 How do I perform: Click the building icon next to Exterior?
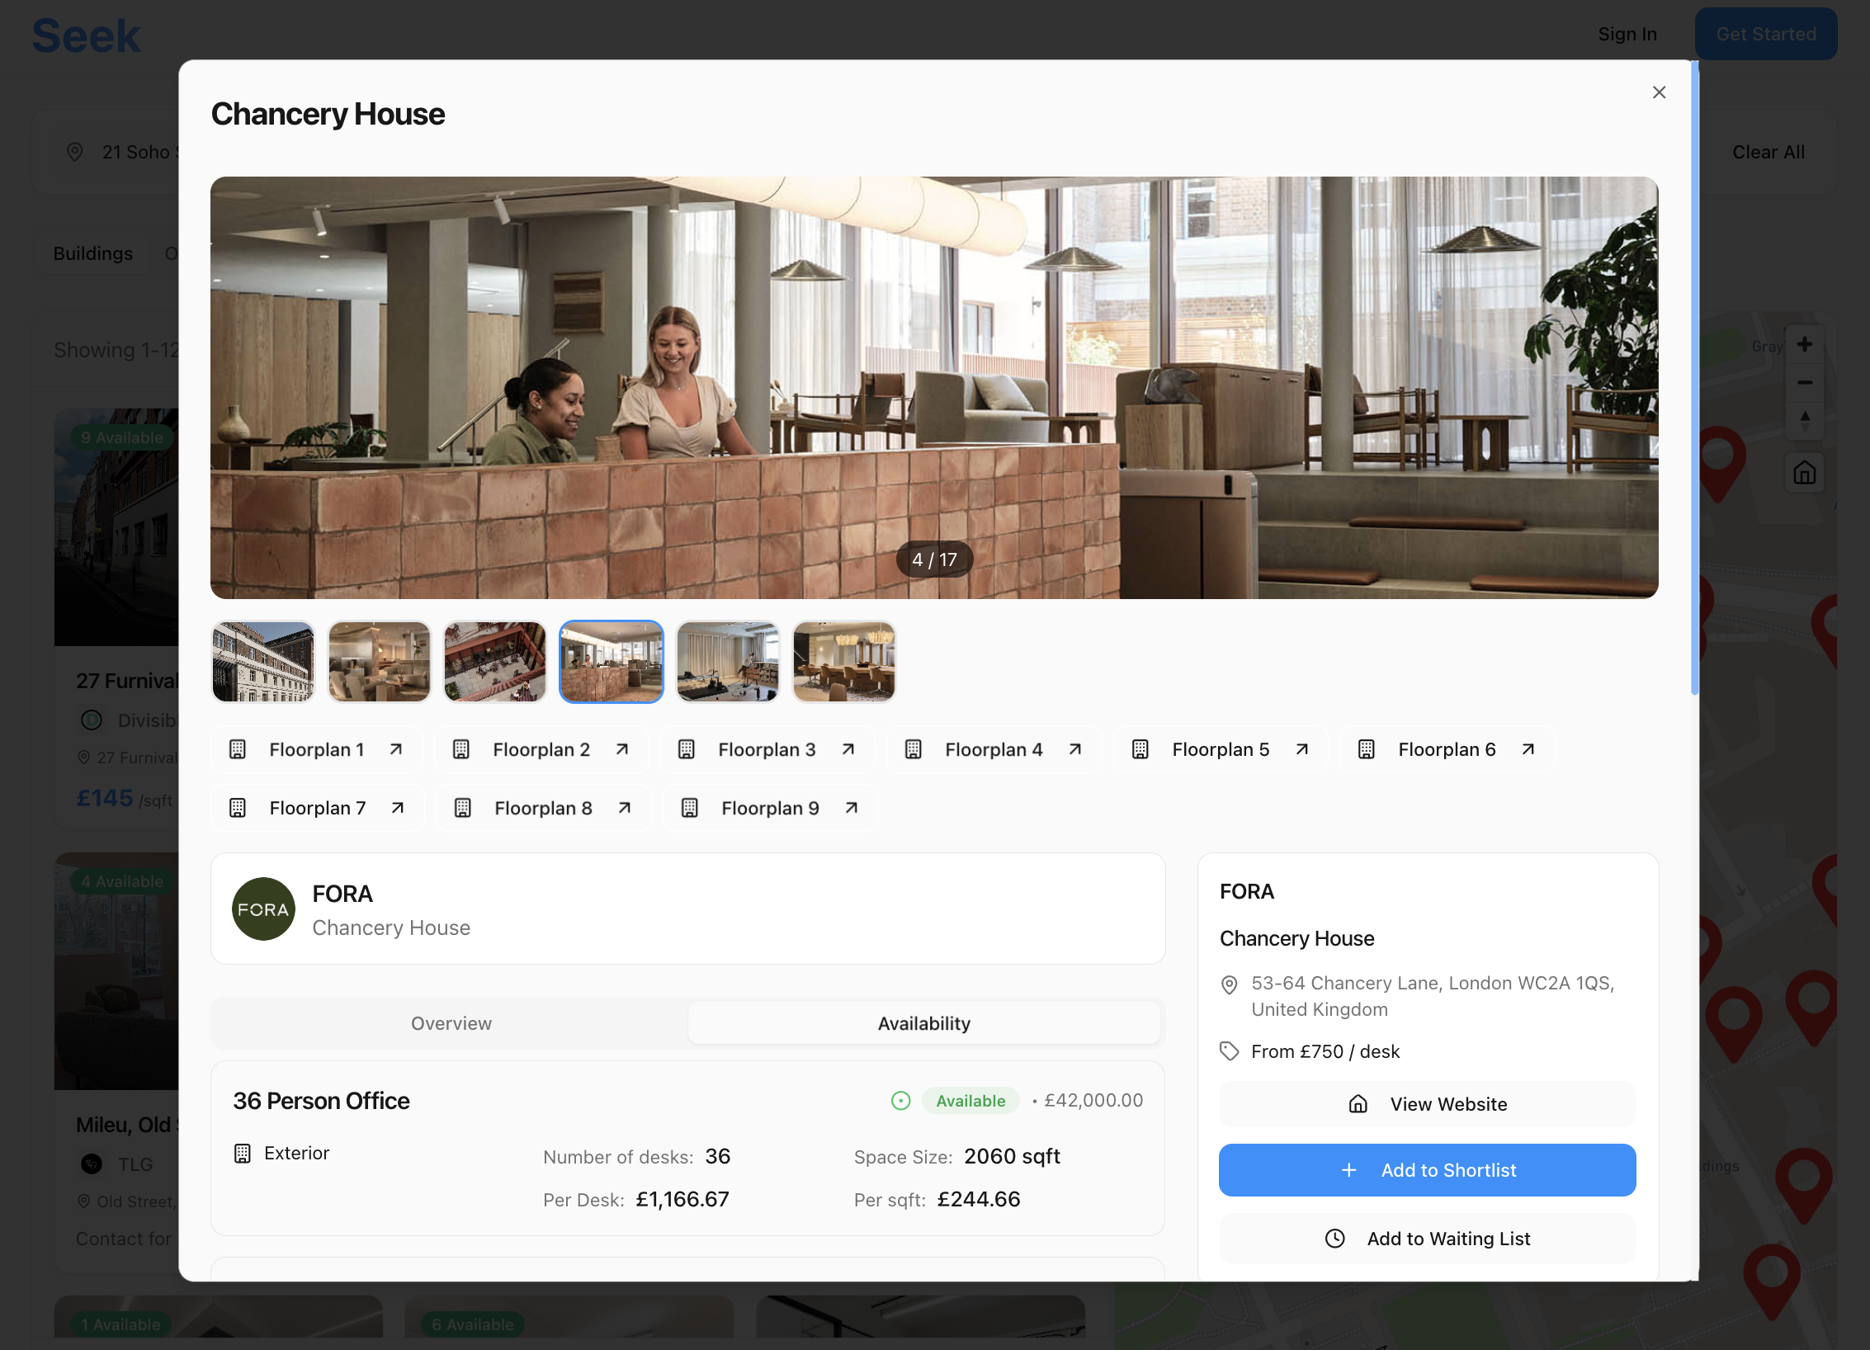click(x=243, y=1154)
